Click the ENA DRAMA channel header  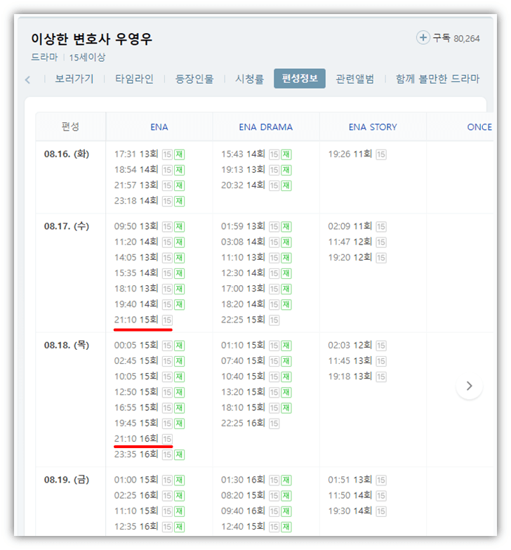pyautogui.click(x=265, y=127)
